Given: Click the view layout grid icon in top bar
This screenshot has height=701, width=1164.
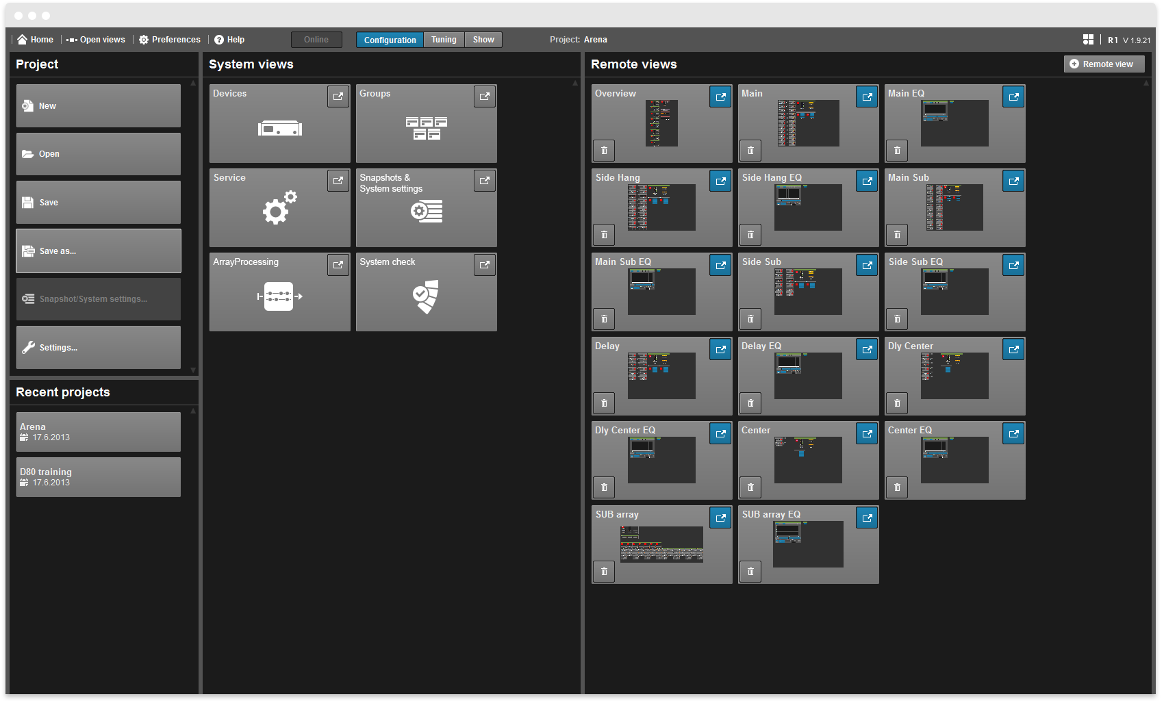Looking at the screenshot, I should coord(1088,40).
